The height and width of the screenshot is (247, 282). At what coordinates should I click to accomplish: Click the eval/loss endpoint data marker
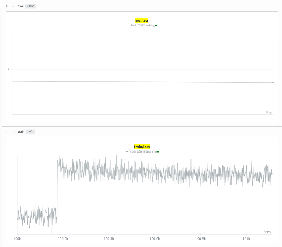click(273, 82)
